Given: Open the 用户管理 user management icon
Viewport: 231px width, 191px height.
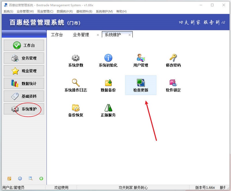Looking at the screenshot, I should pos(141,60).
